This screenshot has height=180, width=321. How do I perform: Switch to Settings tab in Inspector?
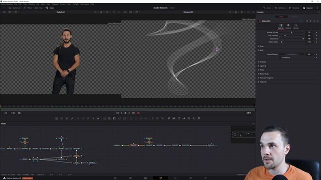point(295,26)
